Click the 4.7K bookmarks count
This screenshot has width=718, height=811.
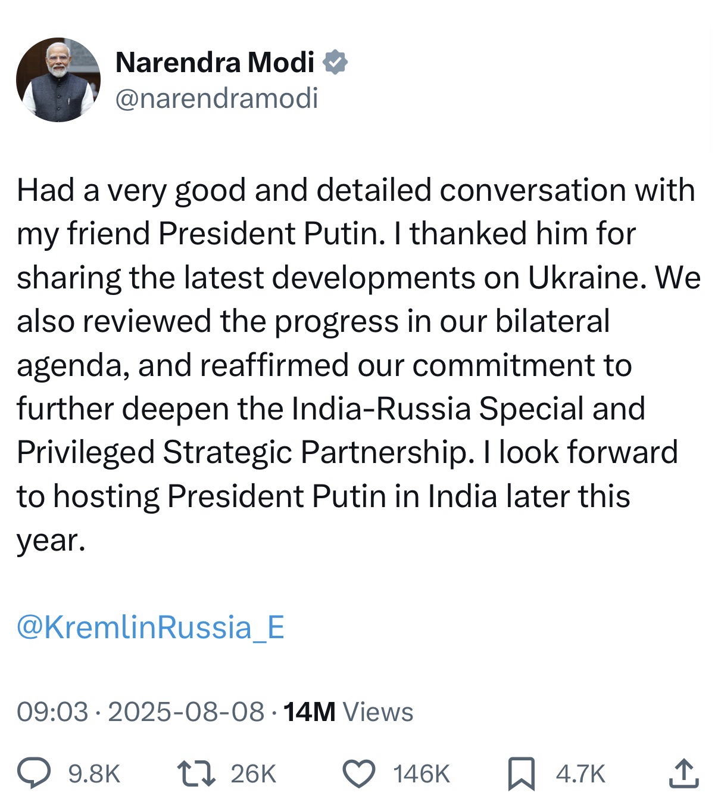[580, 773]
